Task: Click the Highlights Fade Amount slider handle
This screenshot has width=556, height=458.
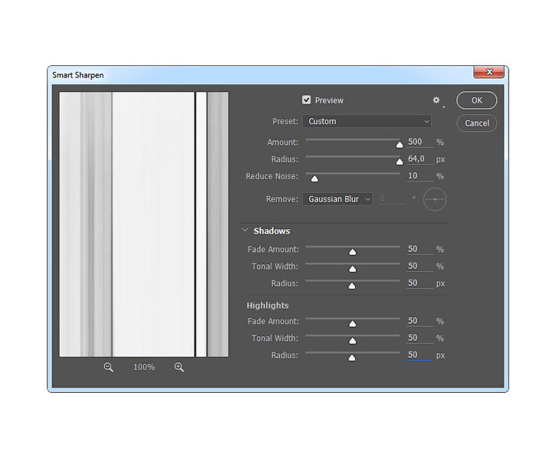Action: pos(353,324)
